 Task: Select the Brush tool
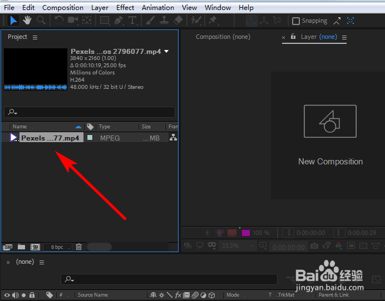click(x=150, y=21)
